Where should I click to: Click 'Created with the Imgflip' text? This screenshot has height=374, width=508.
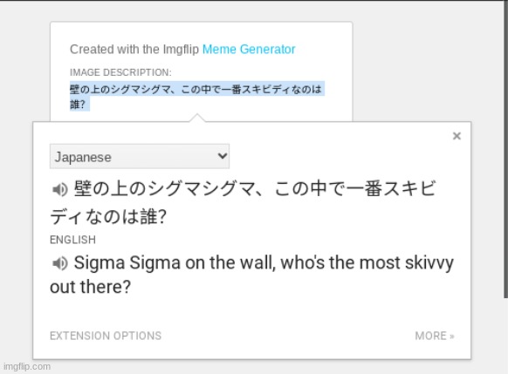pos(134,49)
